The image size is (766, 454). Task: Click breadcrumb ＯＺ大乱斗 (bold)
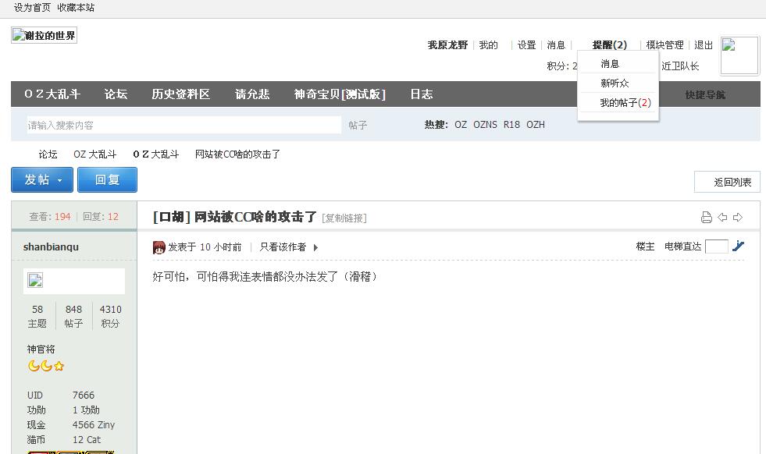click(x=156, y=154)
